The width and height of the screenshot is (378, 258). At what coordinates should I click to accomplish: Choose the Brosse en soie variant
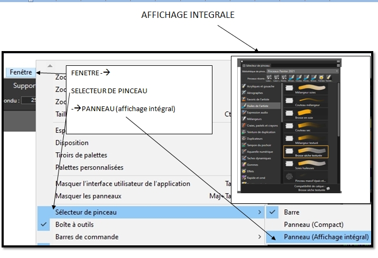[x=306, y=114]
